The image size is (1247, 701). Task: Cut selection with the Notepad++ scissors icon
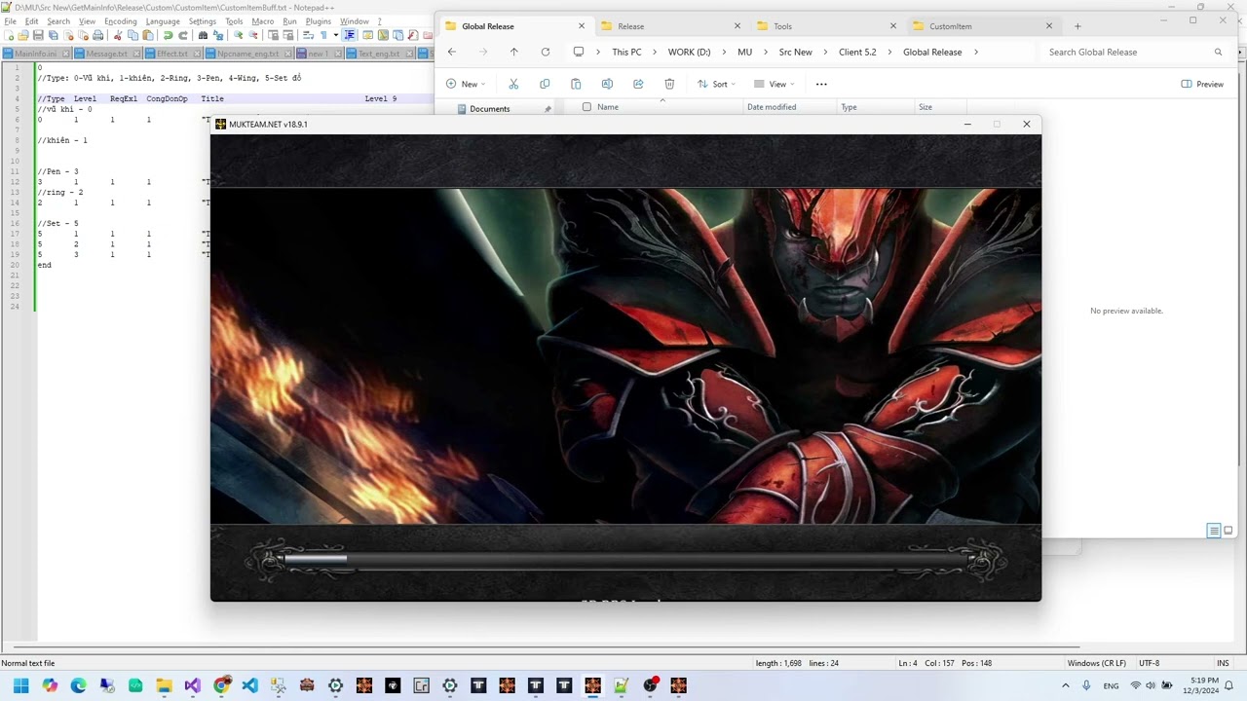[x=118, y=36]
